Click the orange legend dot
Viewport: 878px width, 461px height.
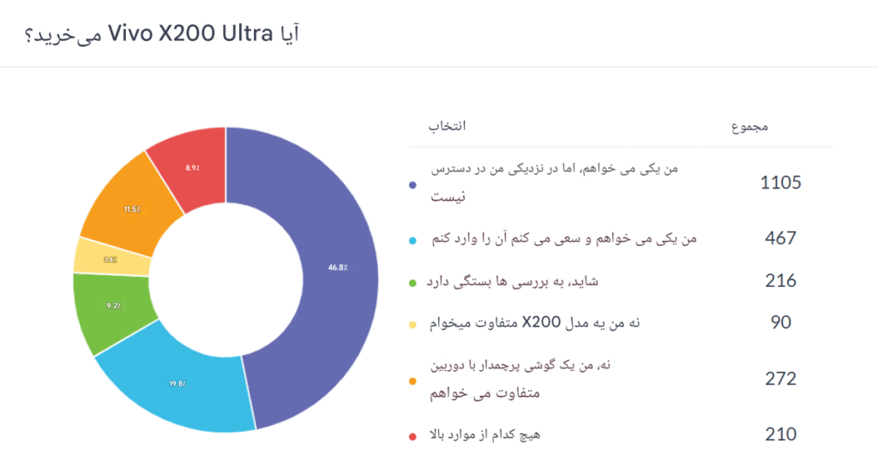coord(412,381)
